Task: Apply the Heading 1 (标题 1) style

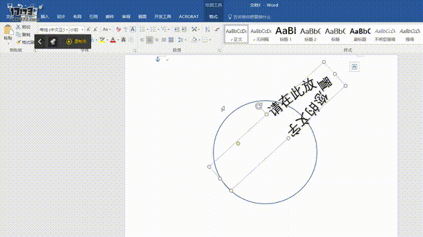Action: click(286, 34)
